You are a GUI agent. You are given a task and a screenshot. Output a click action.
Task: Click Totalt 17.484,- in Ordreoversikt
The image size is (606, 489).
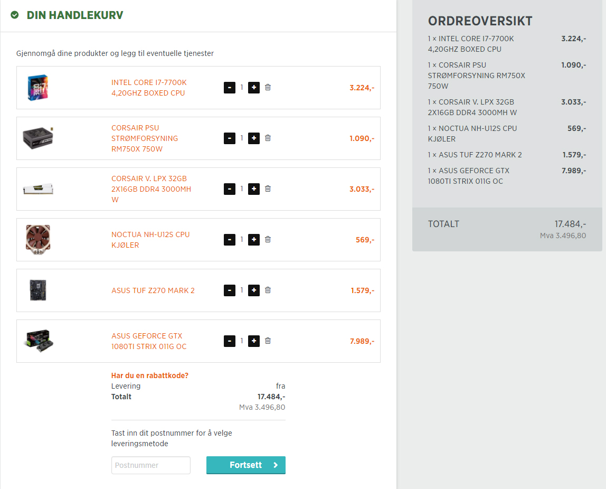[x=570, y=224]
